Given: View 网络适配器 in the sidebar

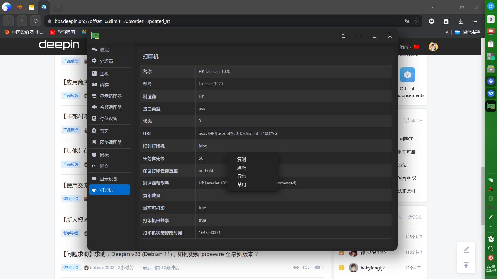Looking at the screenshot, I should (110, 142).
